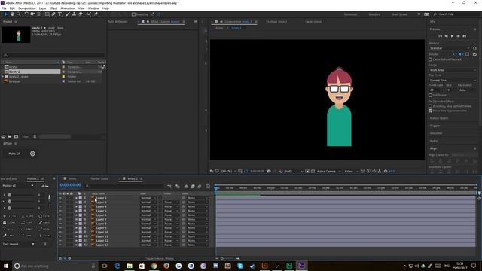482x271 pixels.
Task: Enable Cache Before Playback checkbox
Action: click(430, 59)
